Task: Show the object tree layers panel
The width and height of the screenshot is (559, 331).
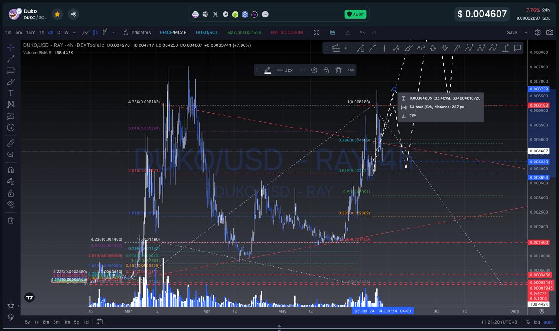Action: pos(11,317)
